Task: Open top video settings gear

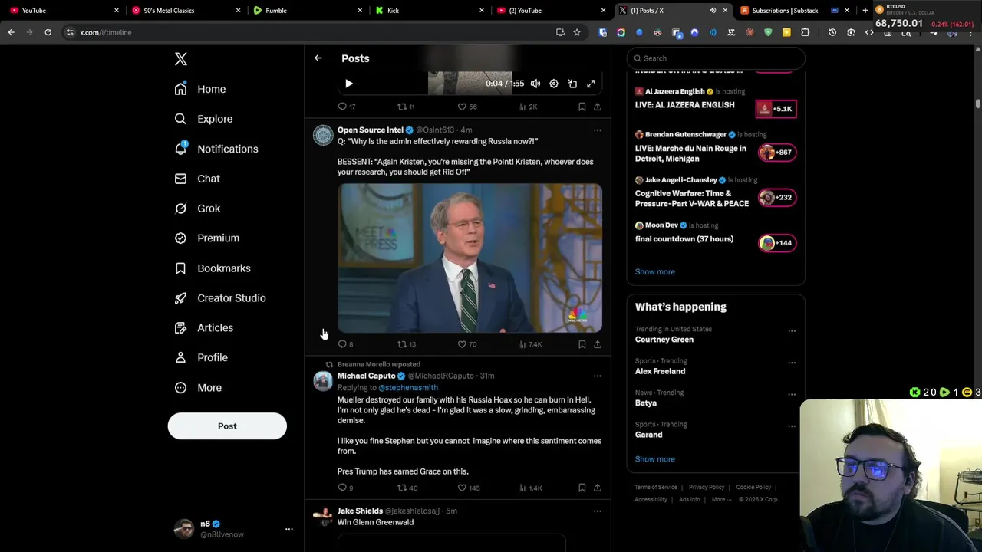Action: tap(554, 84)
